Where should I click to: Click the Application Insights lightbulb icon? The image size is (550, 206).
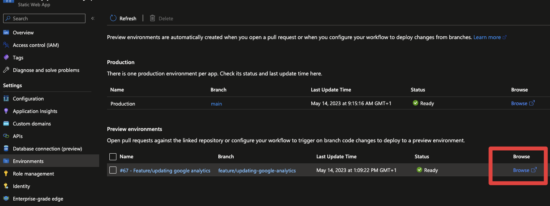[x=6, y=111]
